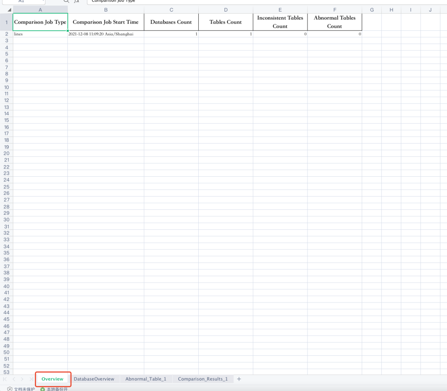This screenshot has width=447, height=391.
Task: Select column D header
Action: 226,10
